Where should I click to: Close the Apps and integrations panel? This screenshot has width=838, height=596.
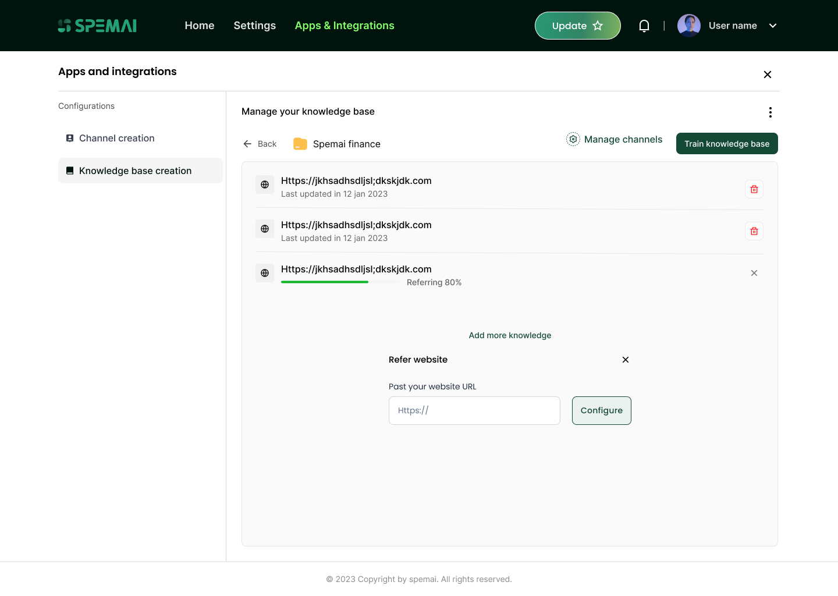(768, 74)
